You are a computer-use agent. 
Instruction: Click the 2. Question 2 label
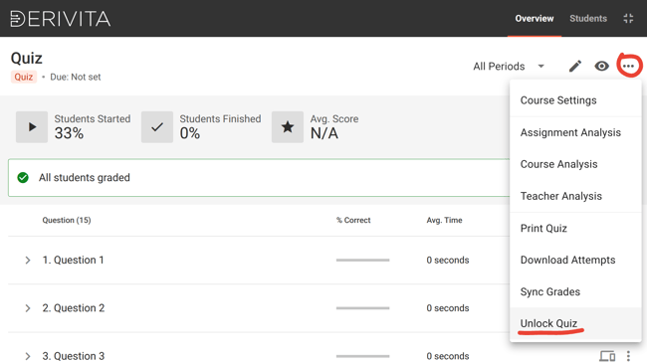[74, 308]
